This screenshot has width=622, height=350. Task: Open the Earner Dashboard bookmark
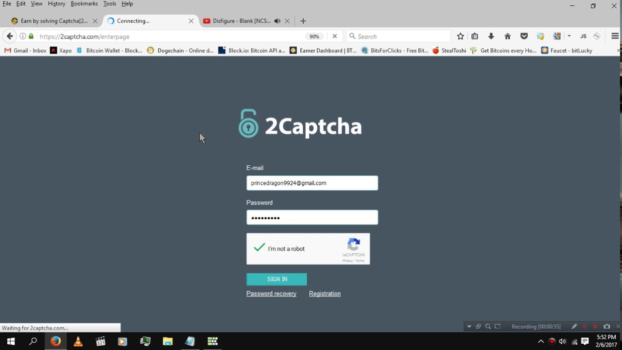click(323, 51)
